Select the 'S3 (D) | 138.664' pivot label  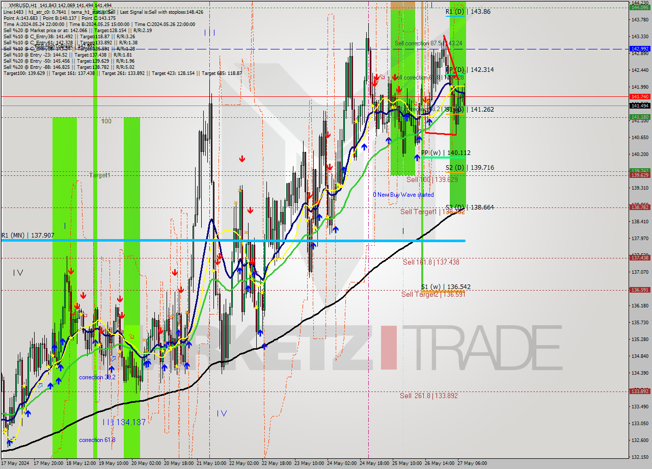(x=470, y=207)
